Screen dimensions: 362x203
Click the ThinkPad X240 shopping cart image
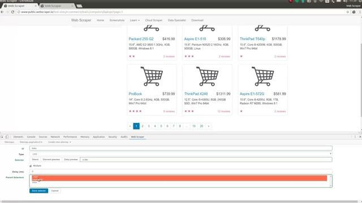(x=208, y=76)
